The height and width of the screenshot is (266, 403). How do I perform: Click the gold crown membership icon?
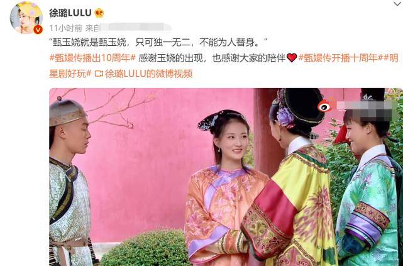pos(99,13)
